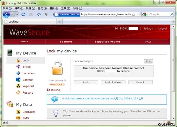
Task: Open the list all tabs dropdown
Action: coord(173,22)
